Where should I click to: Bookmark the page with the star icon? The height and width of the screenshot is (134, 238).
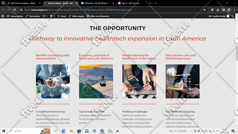coord(204,10)
